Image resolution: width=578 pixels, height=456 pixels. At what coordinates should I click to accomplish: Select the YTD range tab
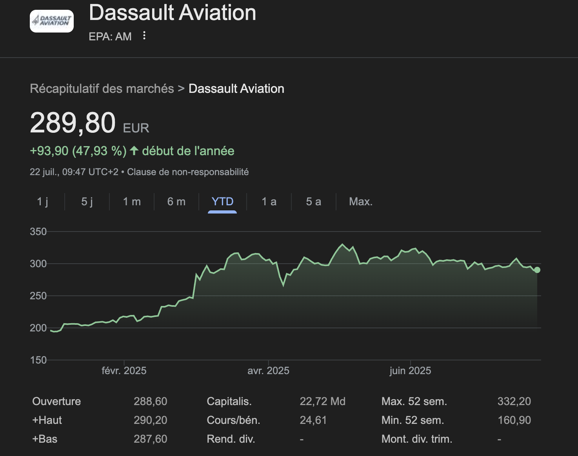pyautogui.click(x=222, y=201)
